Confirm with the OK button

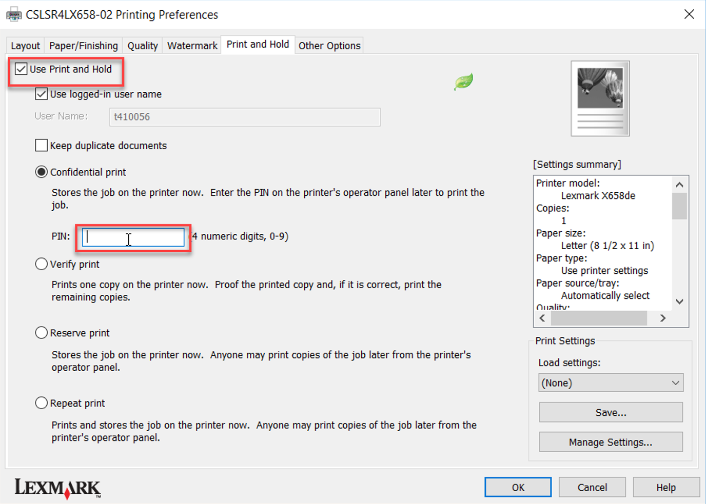518,487
